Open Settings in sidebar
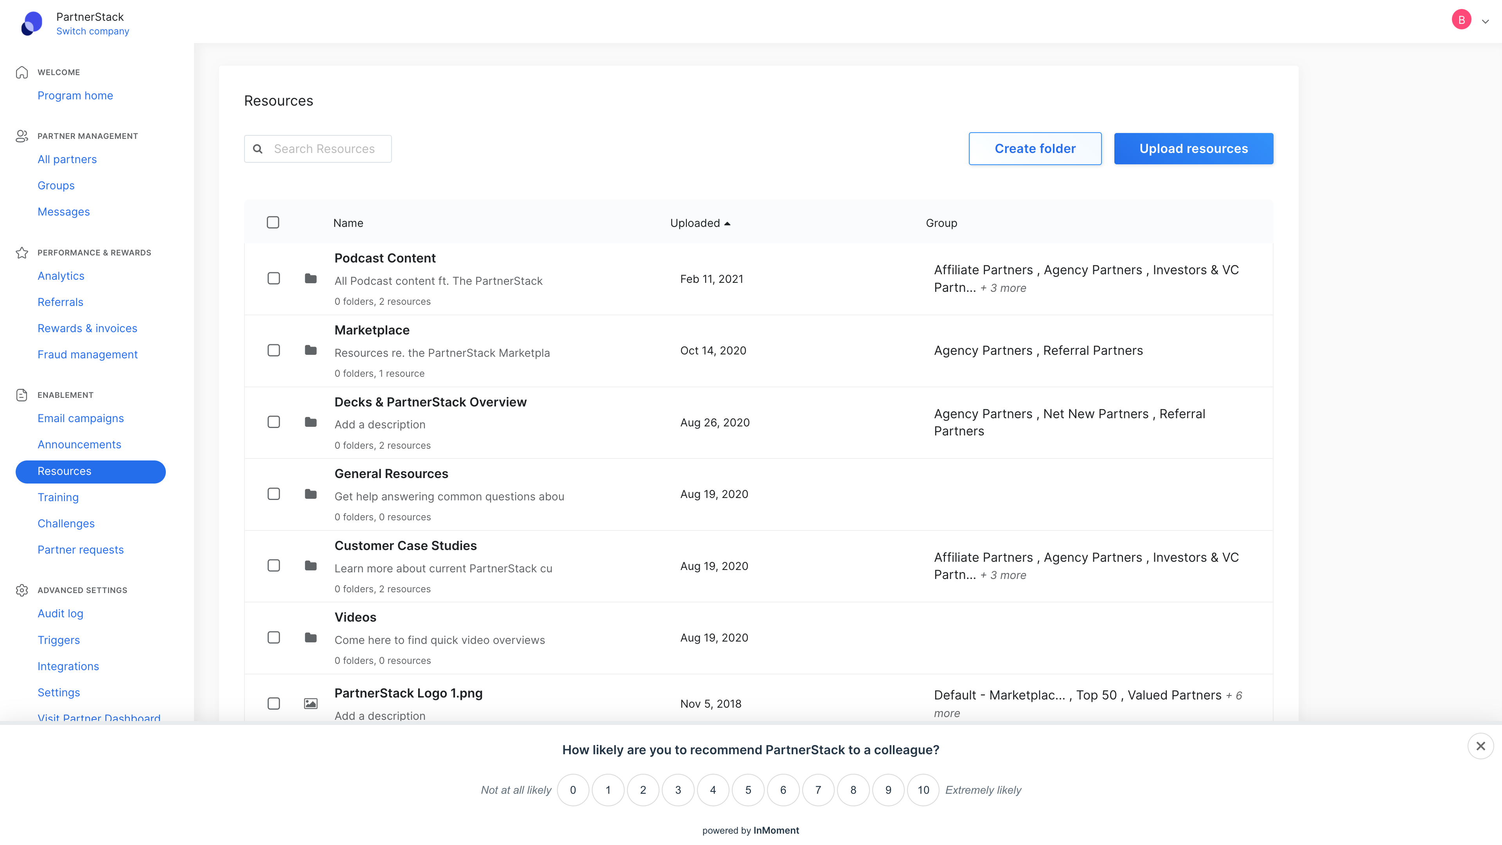The image size is (1502, 845). [58, 692]
